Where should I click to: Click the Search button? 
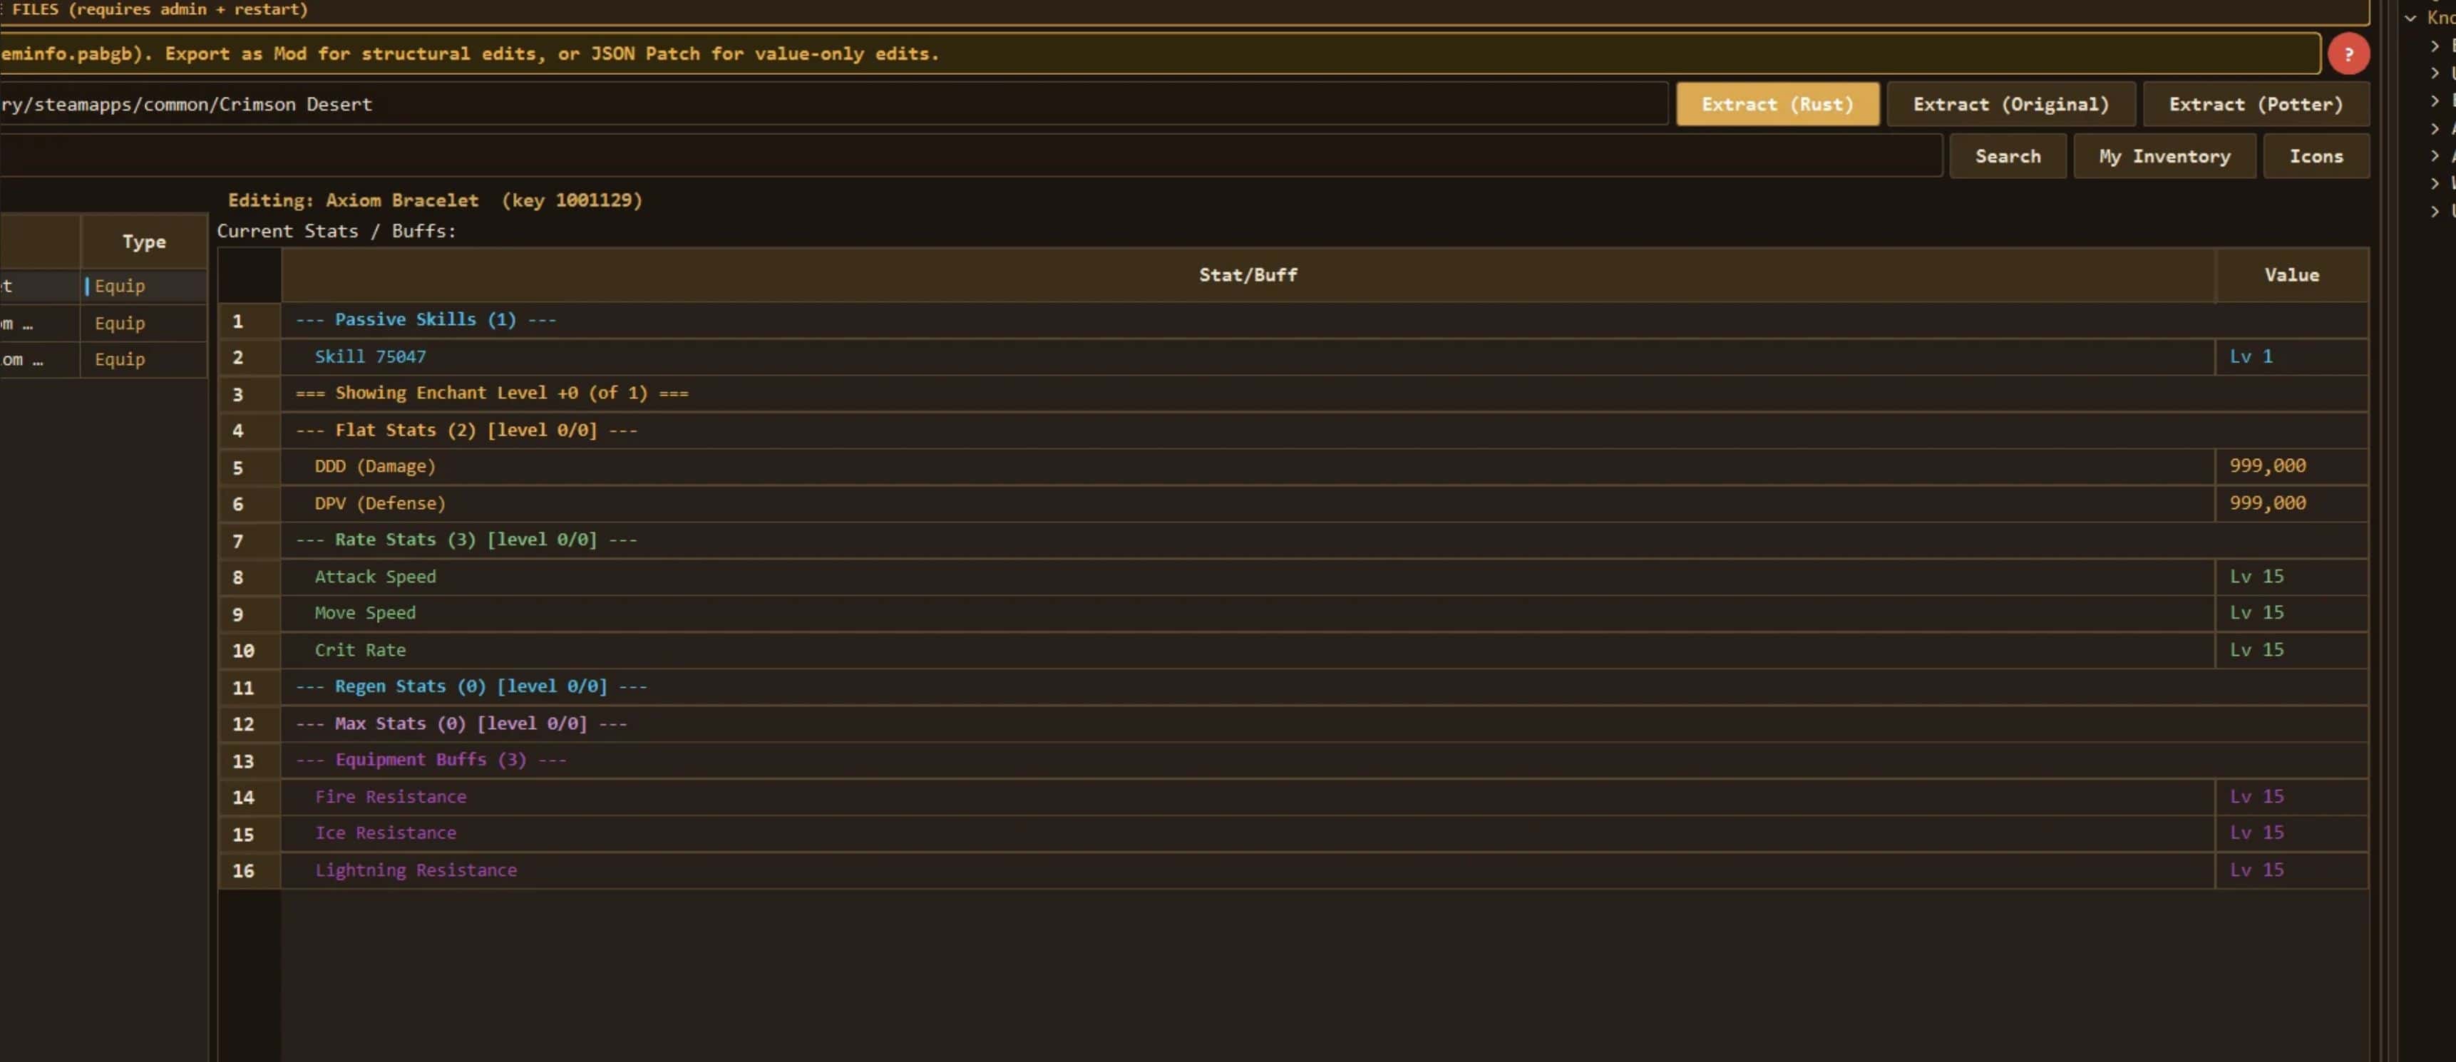coord(2007,156)
